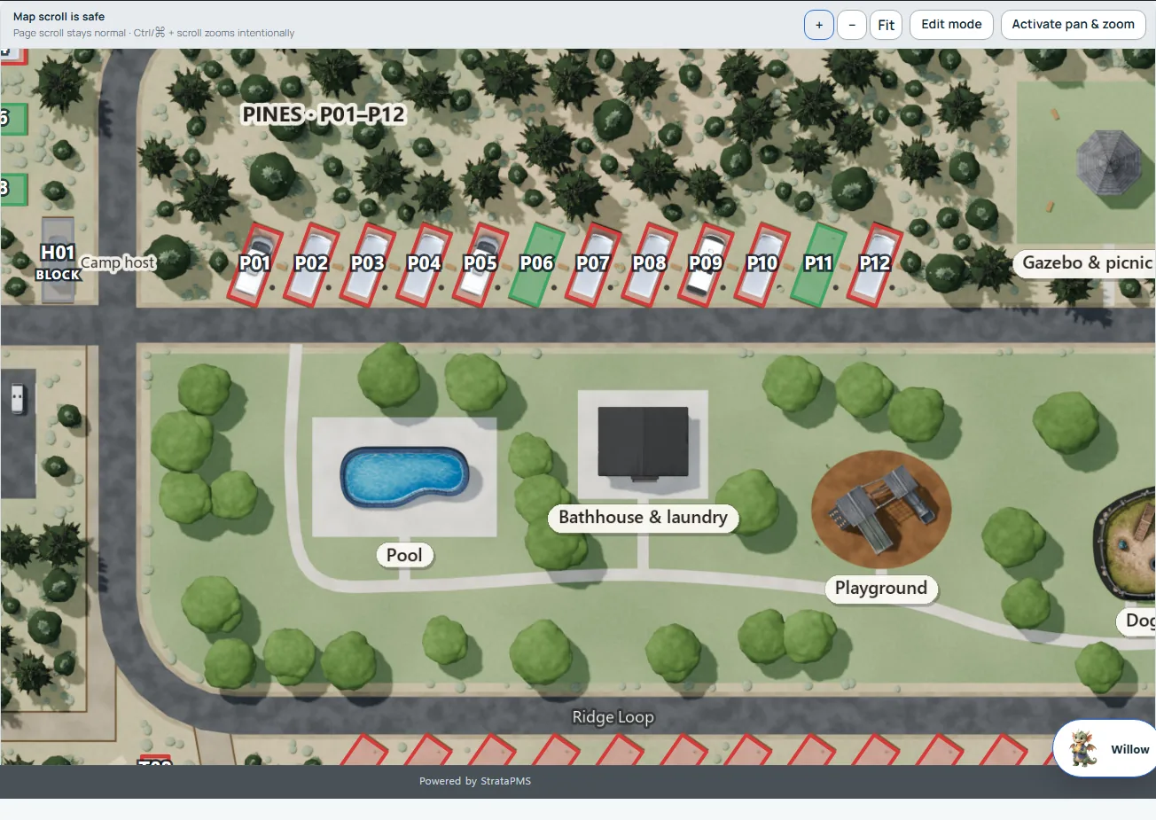Click the bathhouse building roof

tap(643, 441)
